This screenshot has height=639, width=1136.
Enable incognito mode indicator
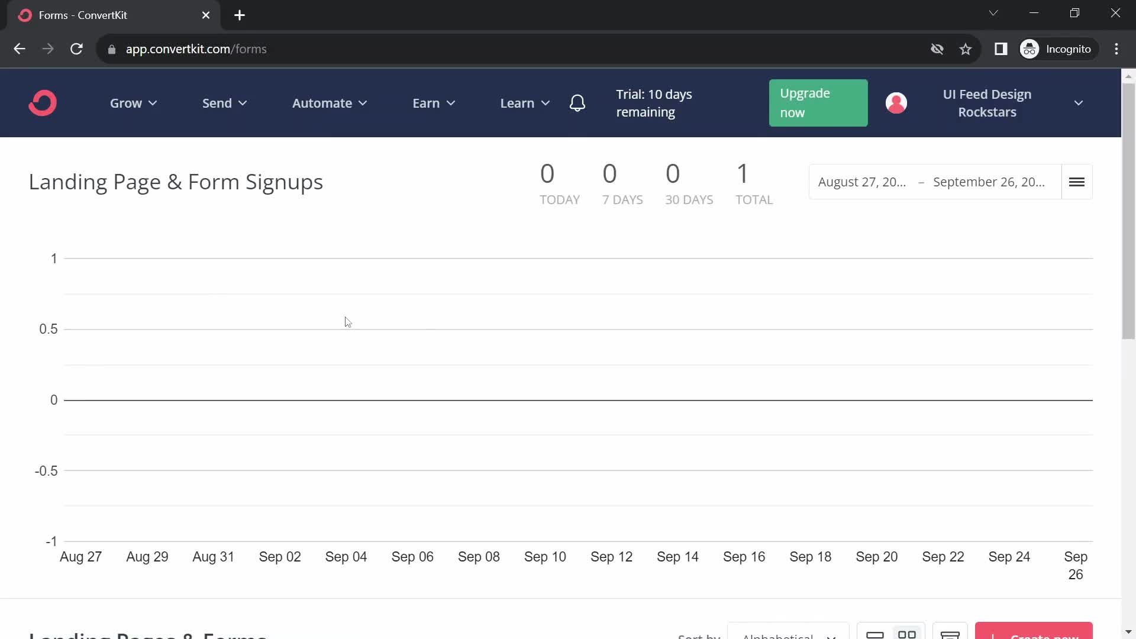tap(1057, 49)
